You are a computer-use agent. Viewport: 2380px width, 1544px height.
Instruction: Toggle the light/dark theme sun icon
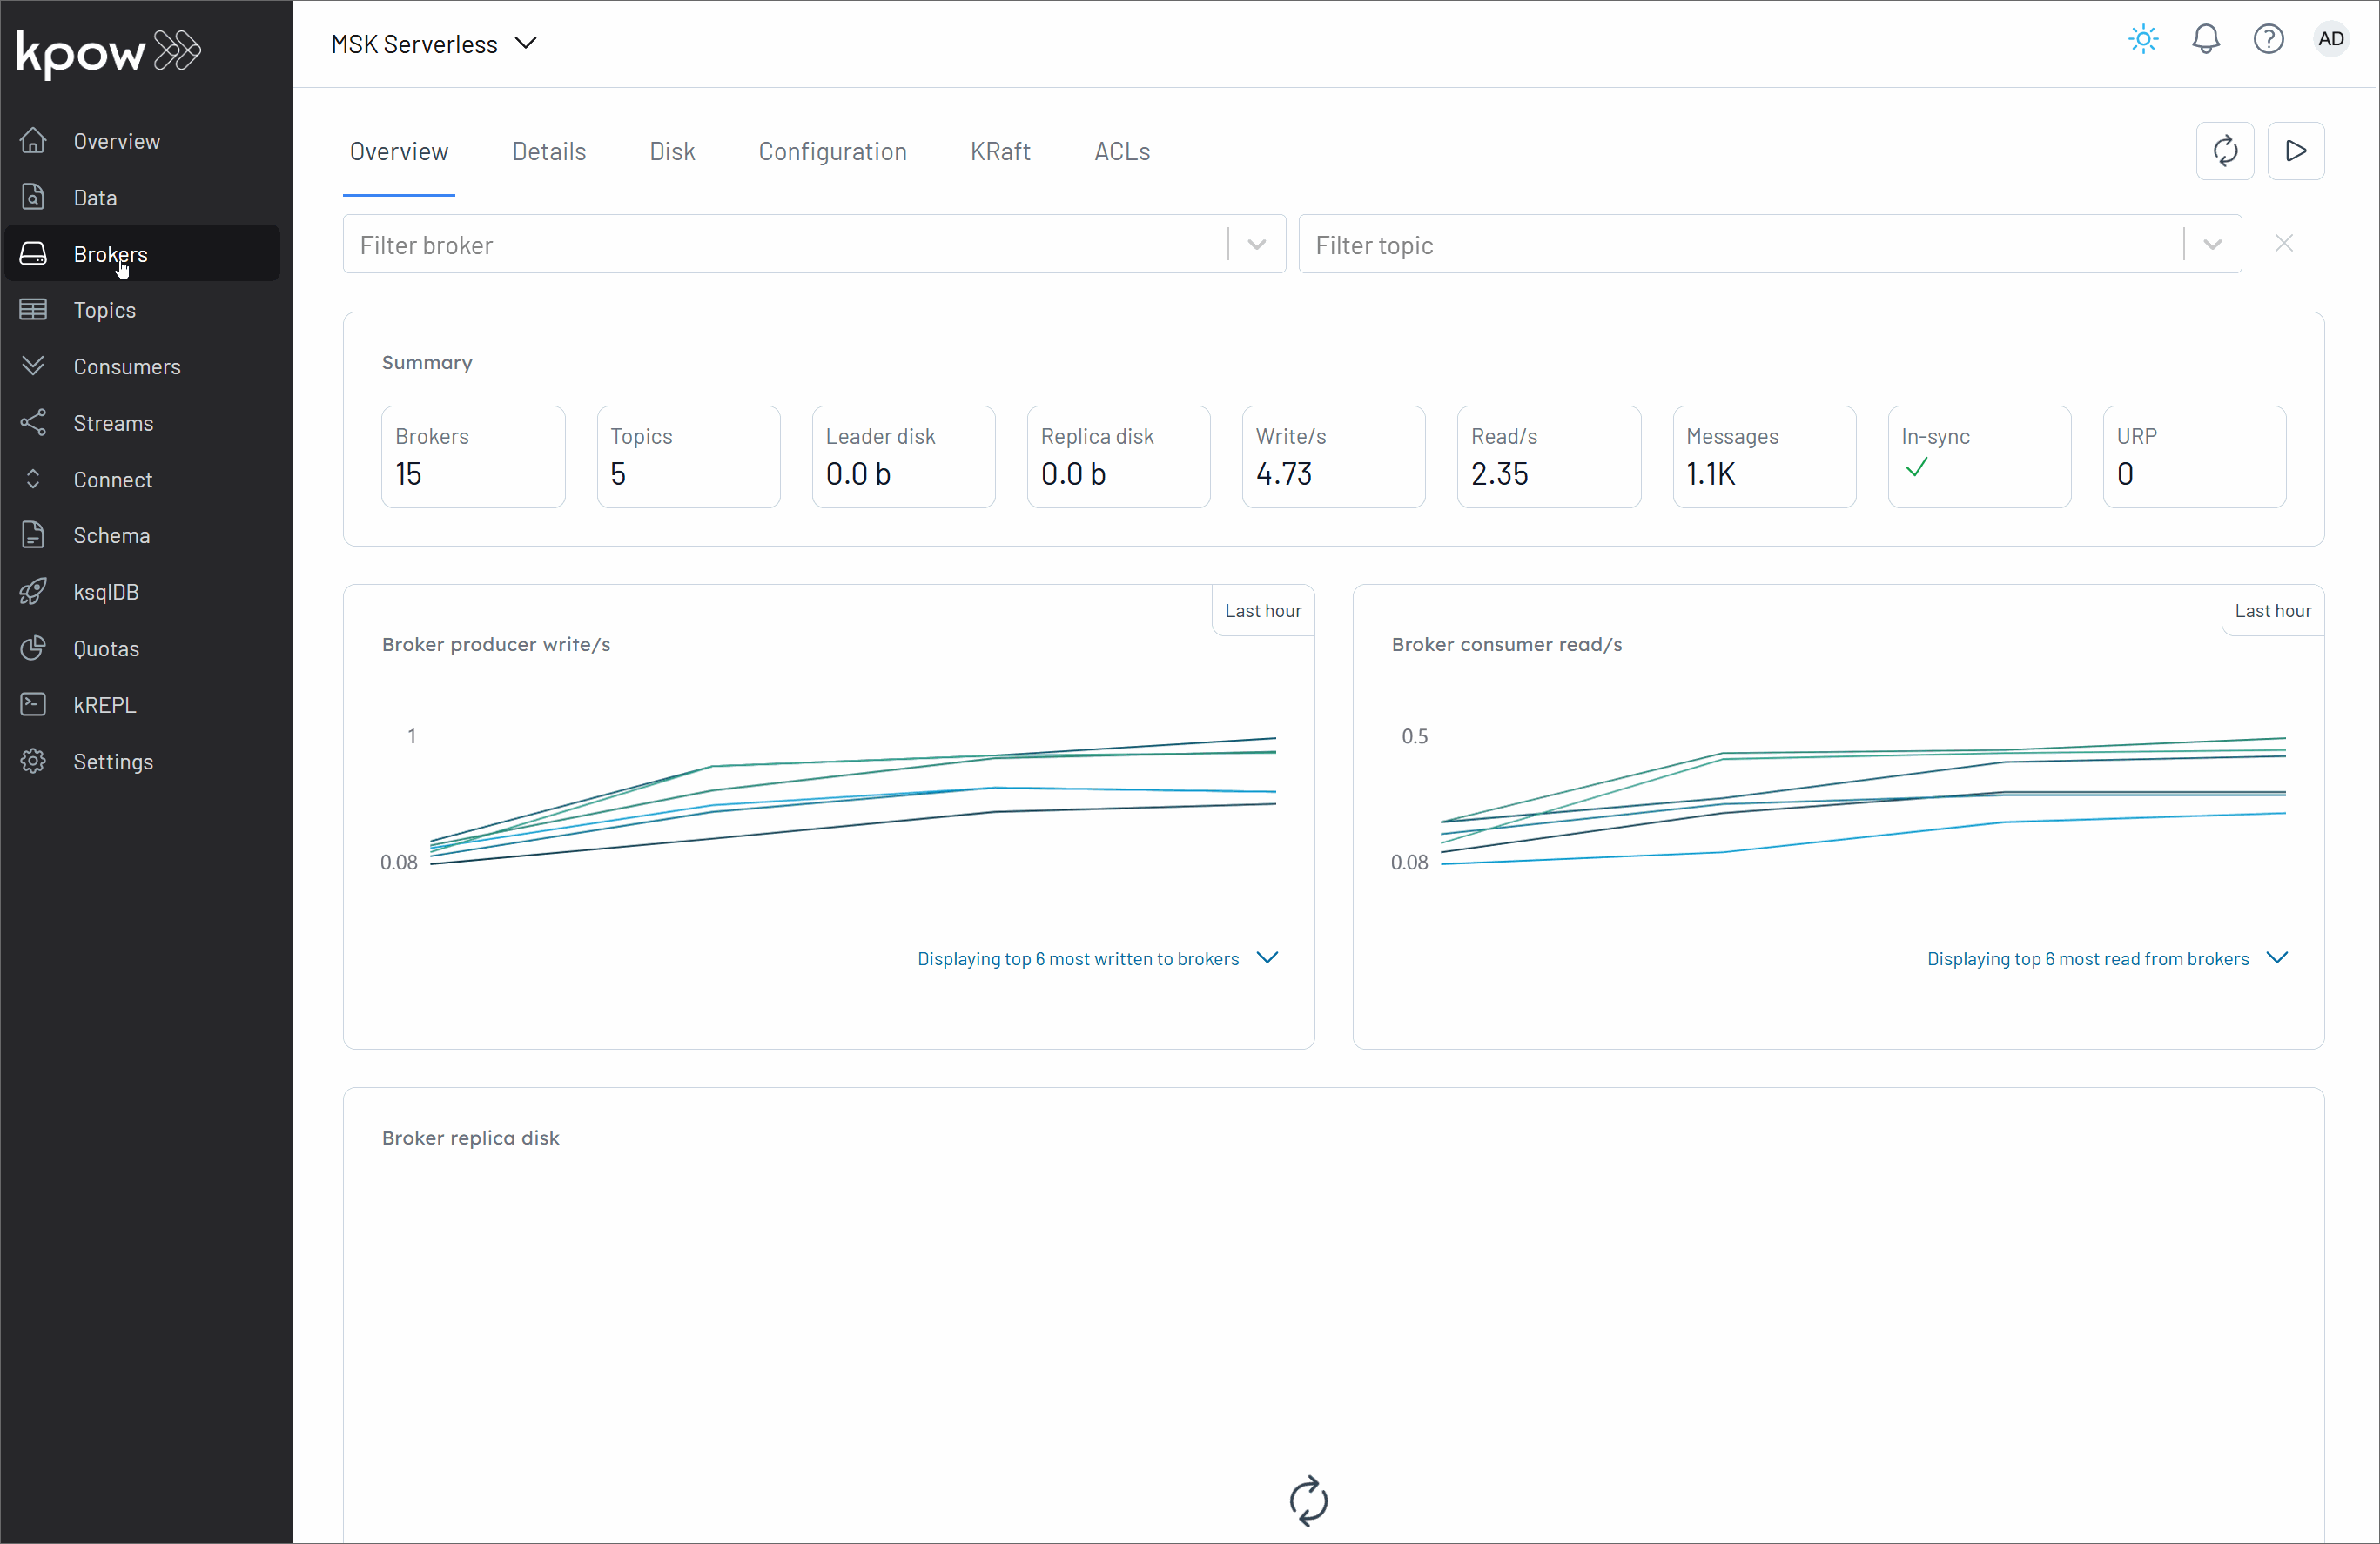pos(2143,40)
